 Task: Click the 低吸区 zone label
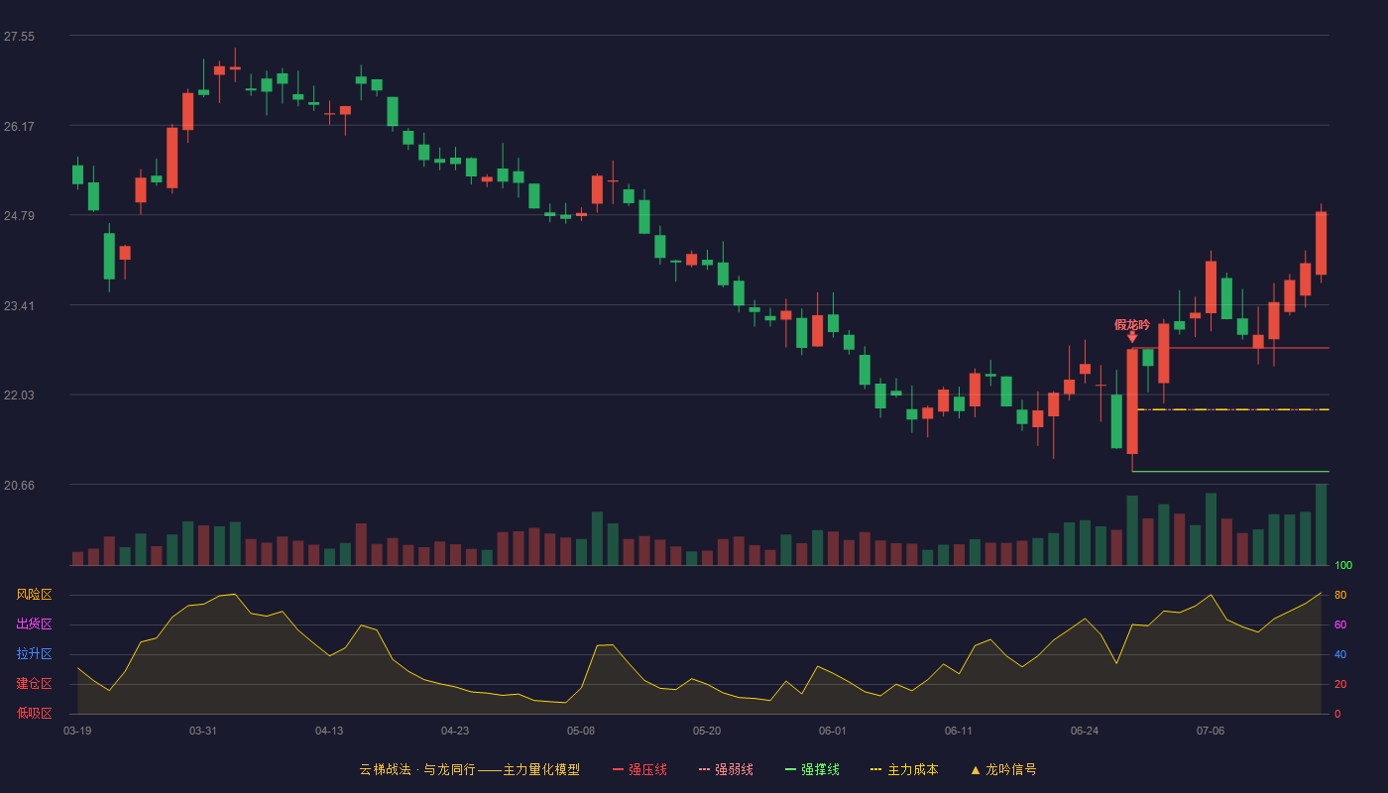click(x=34, y=713)
